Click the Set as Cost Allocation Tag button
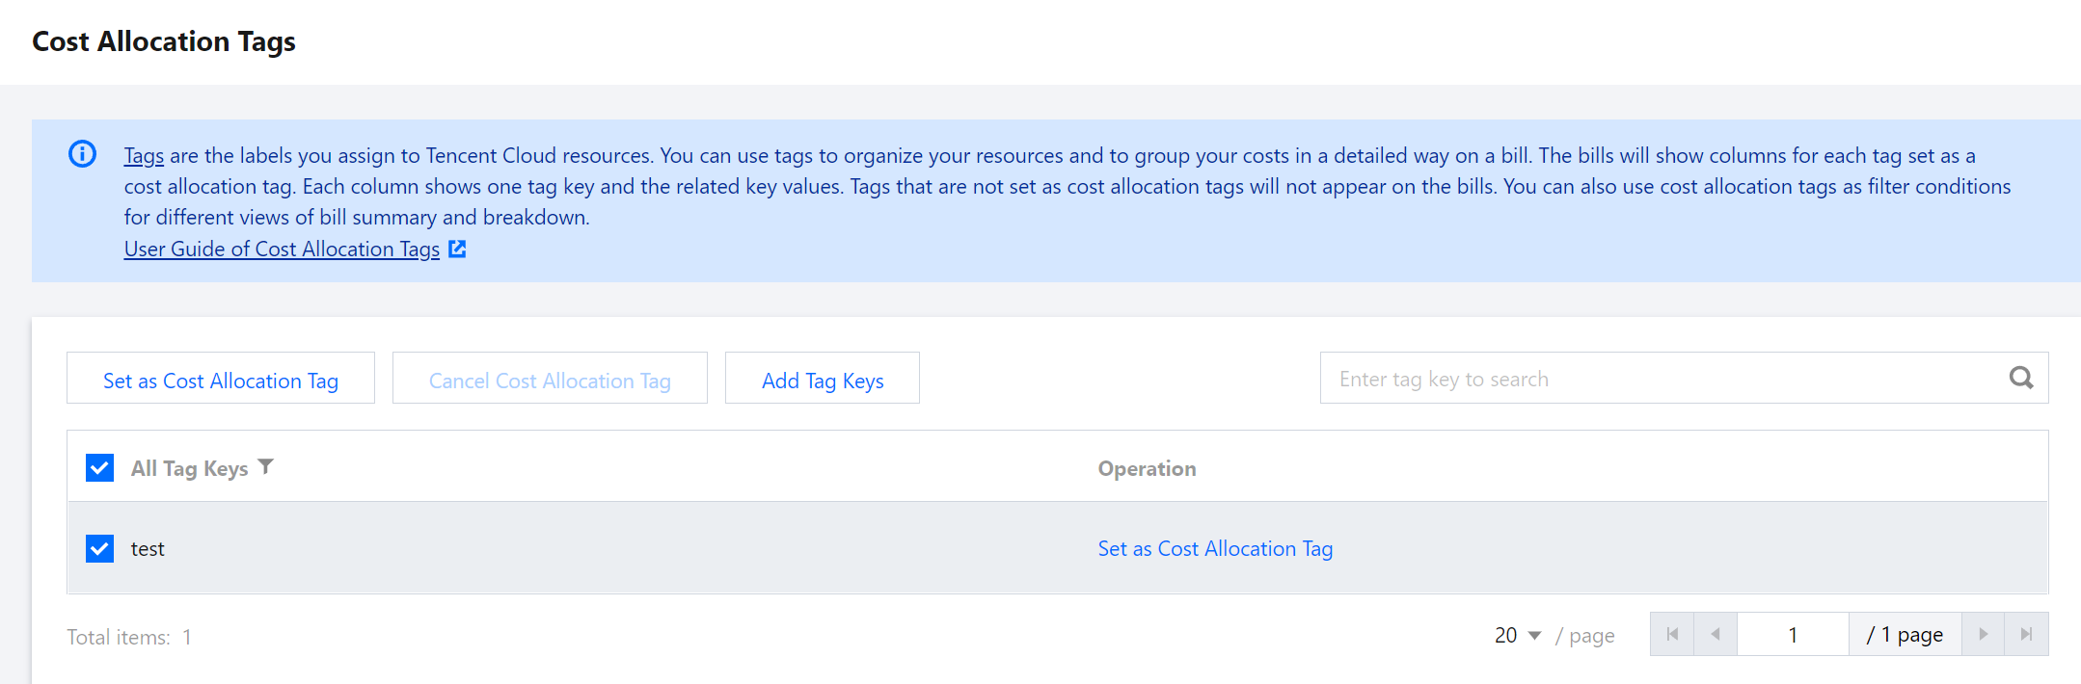This screenshot has height=684, width=2081. [x=221, y=379]
